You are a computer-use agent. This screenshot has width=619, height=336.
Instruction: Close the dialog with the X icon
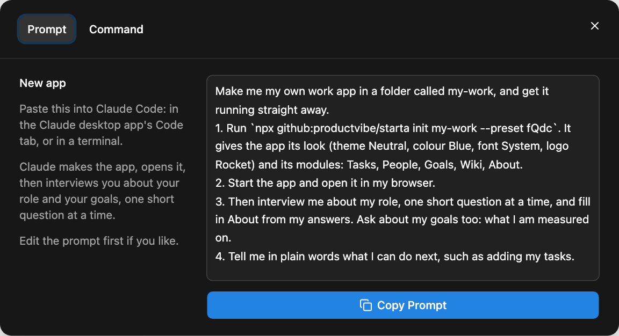point(594,26)
